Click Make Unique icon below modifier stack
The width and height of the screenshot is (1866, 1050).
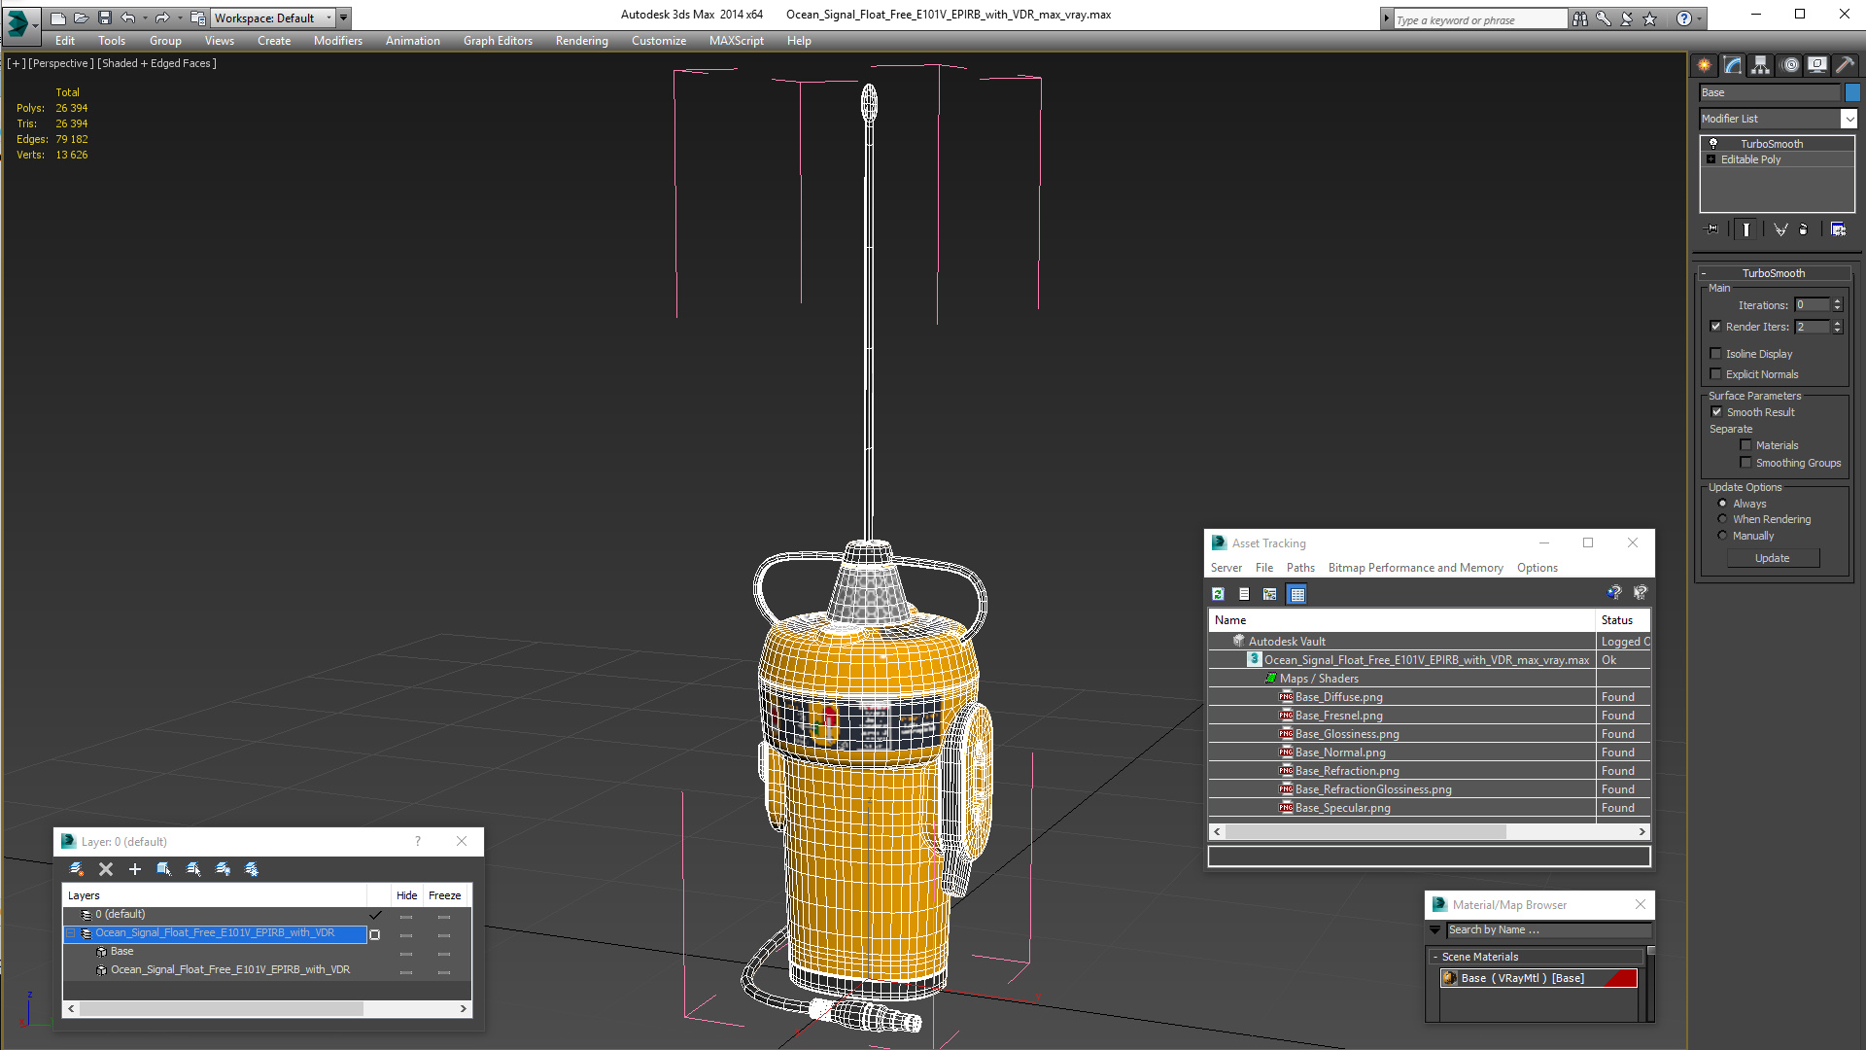(x=1780, y=229)
